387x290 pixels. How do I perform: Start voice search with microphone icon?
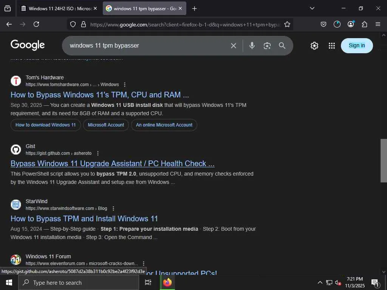252,46
